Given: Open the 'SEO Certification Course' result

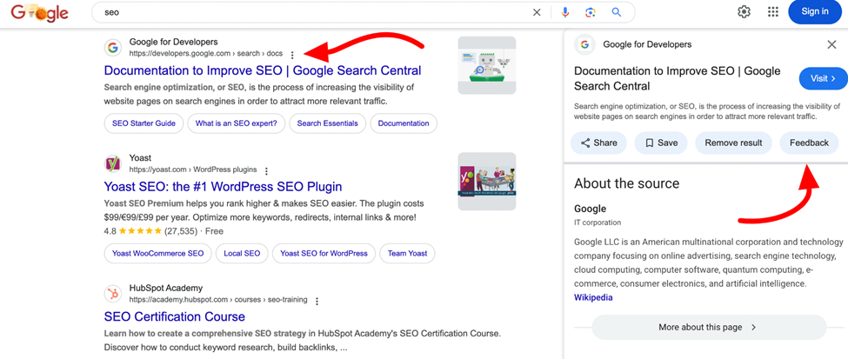Looking at the screenshot, I should (174, 316).
